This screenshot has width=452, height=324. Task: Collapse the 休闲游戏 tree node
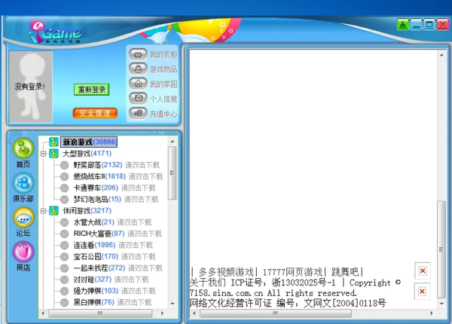click(x=43, y=211)
